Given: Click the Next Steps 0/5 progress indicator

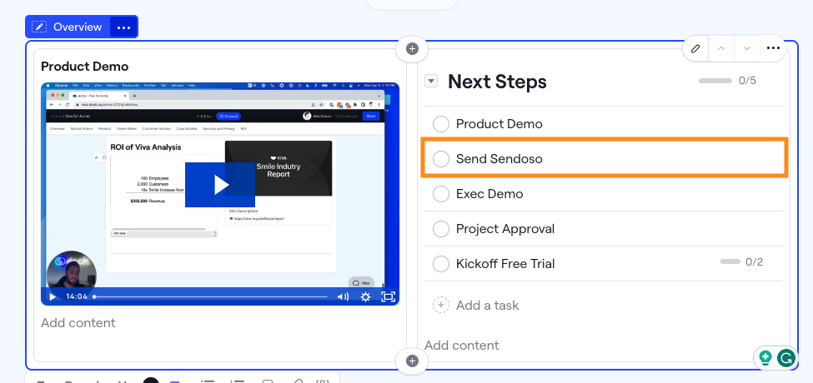Looking at the screenshot, I should point(727,81).
